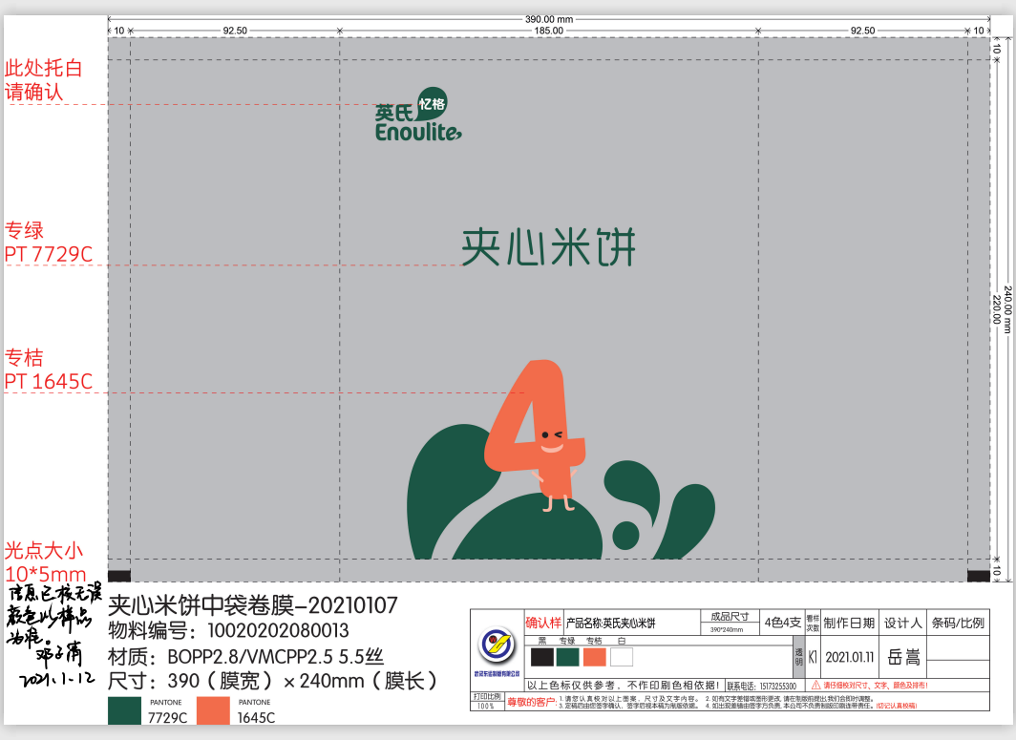Click the 条码/比例 header cell
Image resolution: width=1016 pixels, height=740 pixels.
click(x=958, y=623)
